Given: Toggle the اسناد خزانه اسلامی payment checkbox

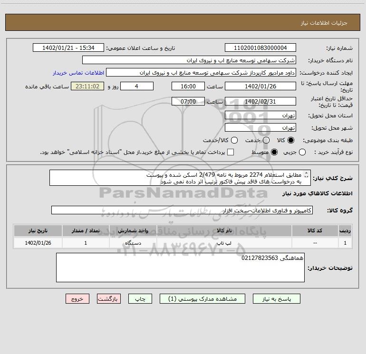Looking at the screenshot, I should click(231, 152).
